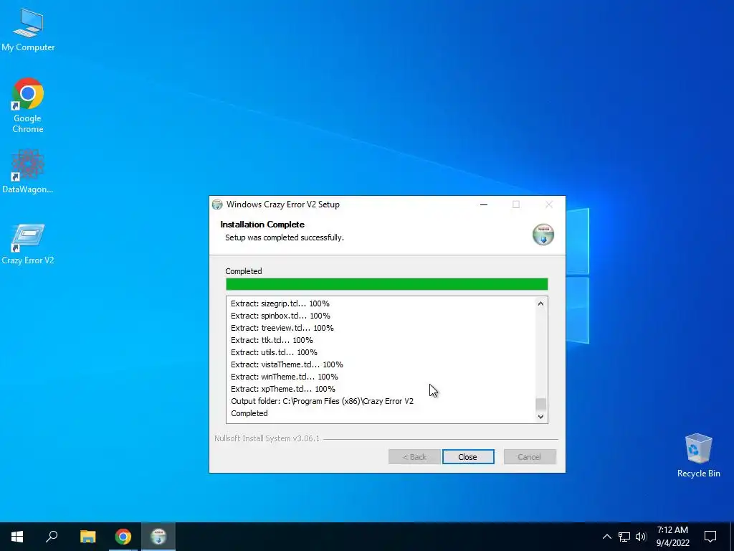Select 'Extract: xpTheme.tcl... 100%' log line
734x551 pixels.
click(x=282, y=389)
